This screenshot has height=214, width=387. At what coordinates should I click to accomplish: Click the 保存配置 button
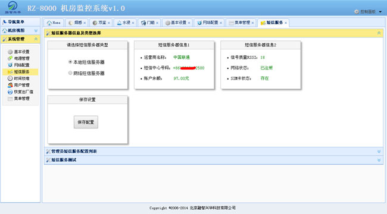point(86,122)
